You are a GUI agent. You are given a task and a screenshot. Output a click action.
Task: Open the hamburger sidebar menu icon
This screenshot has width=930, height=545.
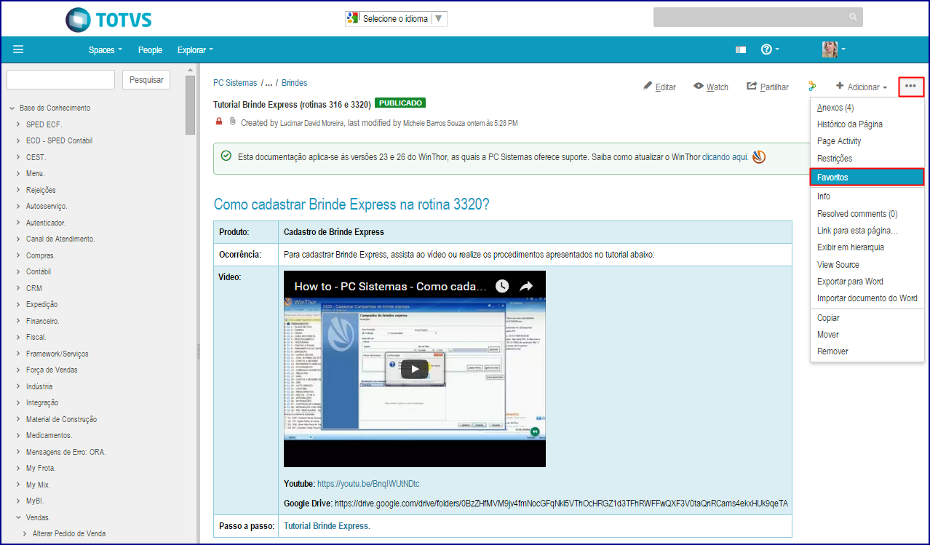pyautogui.click(x=18, y=49)
